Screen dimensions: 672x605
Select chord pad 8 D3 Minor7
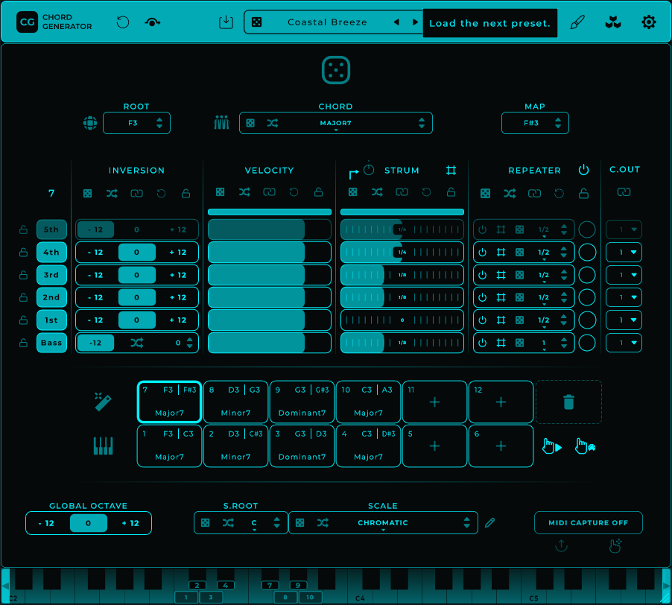(235, 402)
